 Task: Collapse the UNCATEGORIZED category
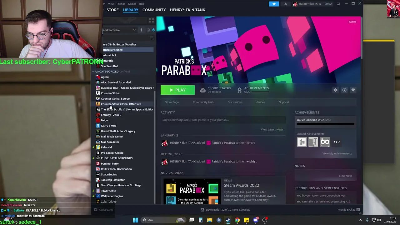[x=93, y=72]
